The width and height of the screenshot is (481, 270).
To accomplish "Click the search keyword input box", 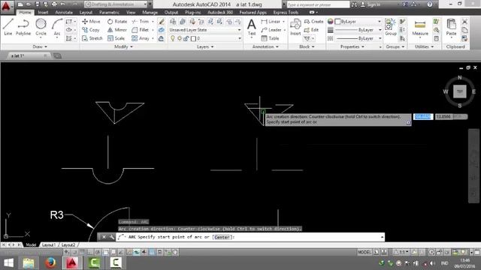I will pyautogui.click(x=318, y=4).
